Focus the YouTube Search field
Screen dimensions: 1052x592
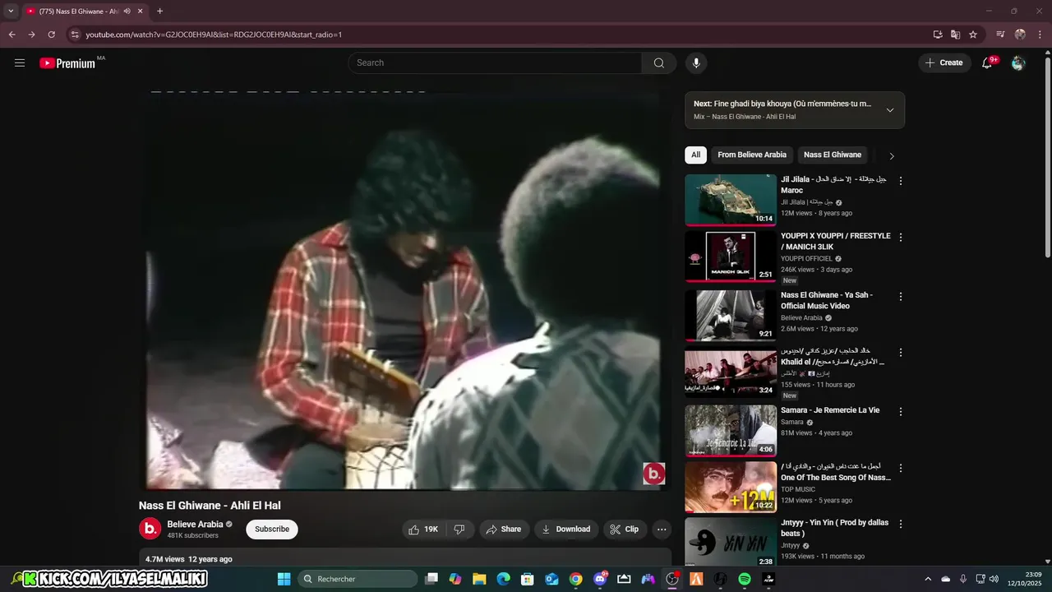[x=495, y=62]
